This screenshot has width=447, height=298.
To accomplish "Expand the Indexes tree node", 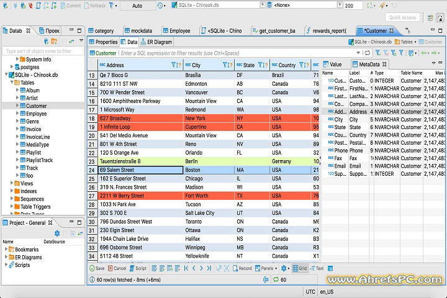I will [12, 191].
